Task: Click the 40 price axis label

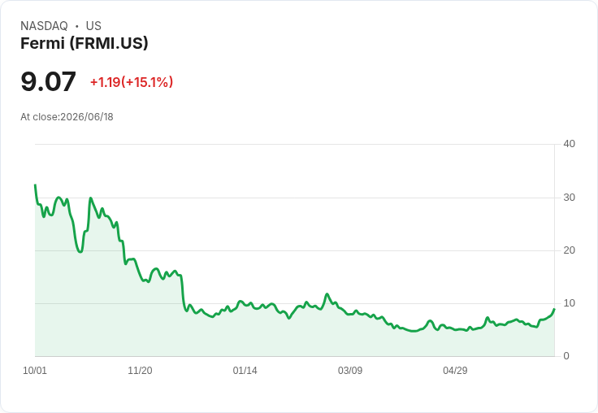Action: [x=569, y=144]
